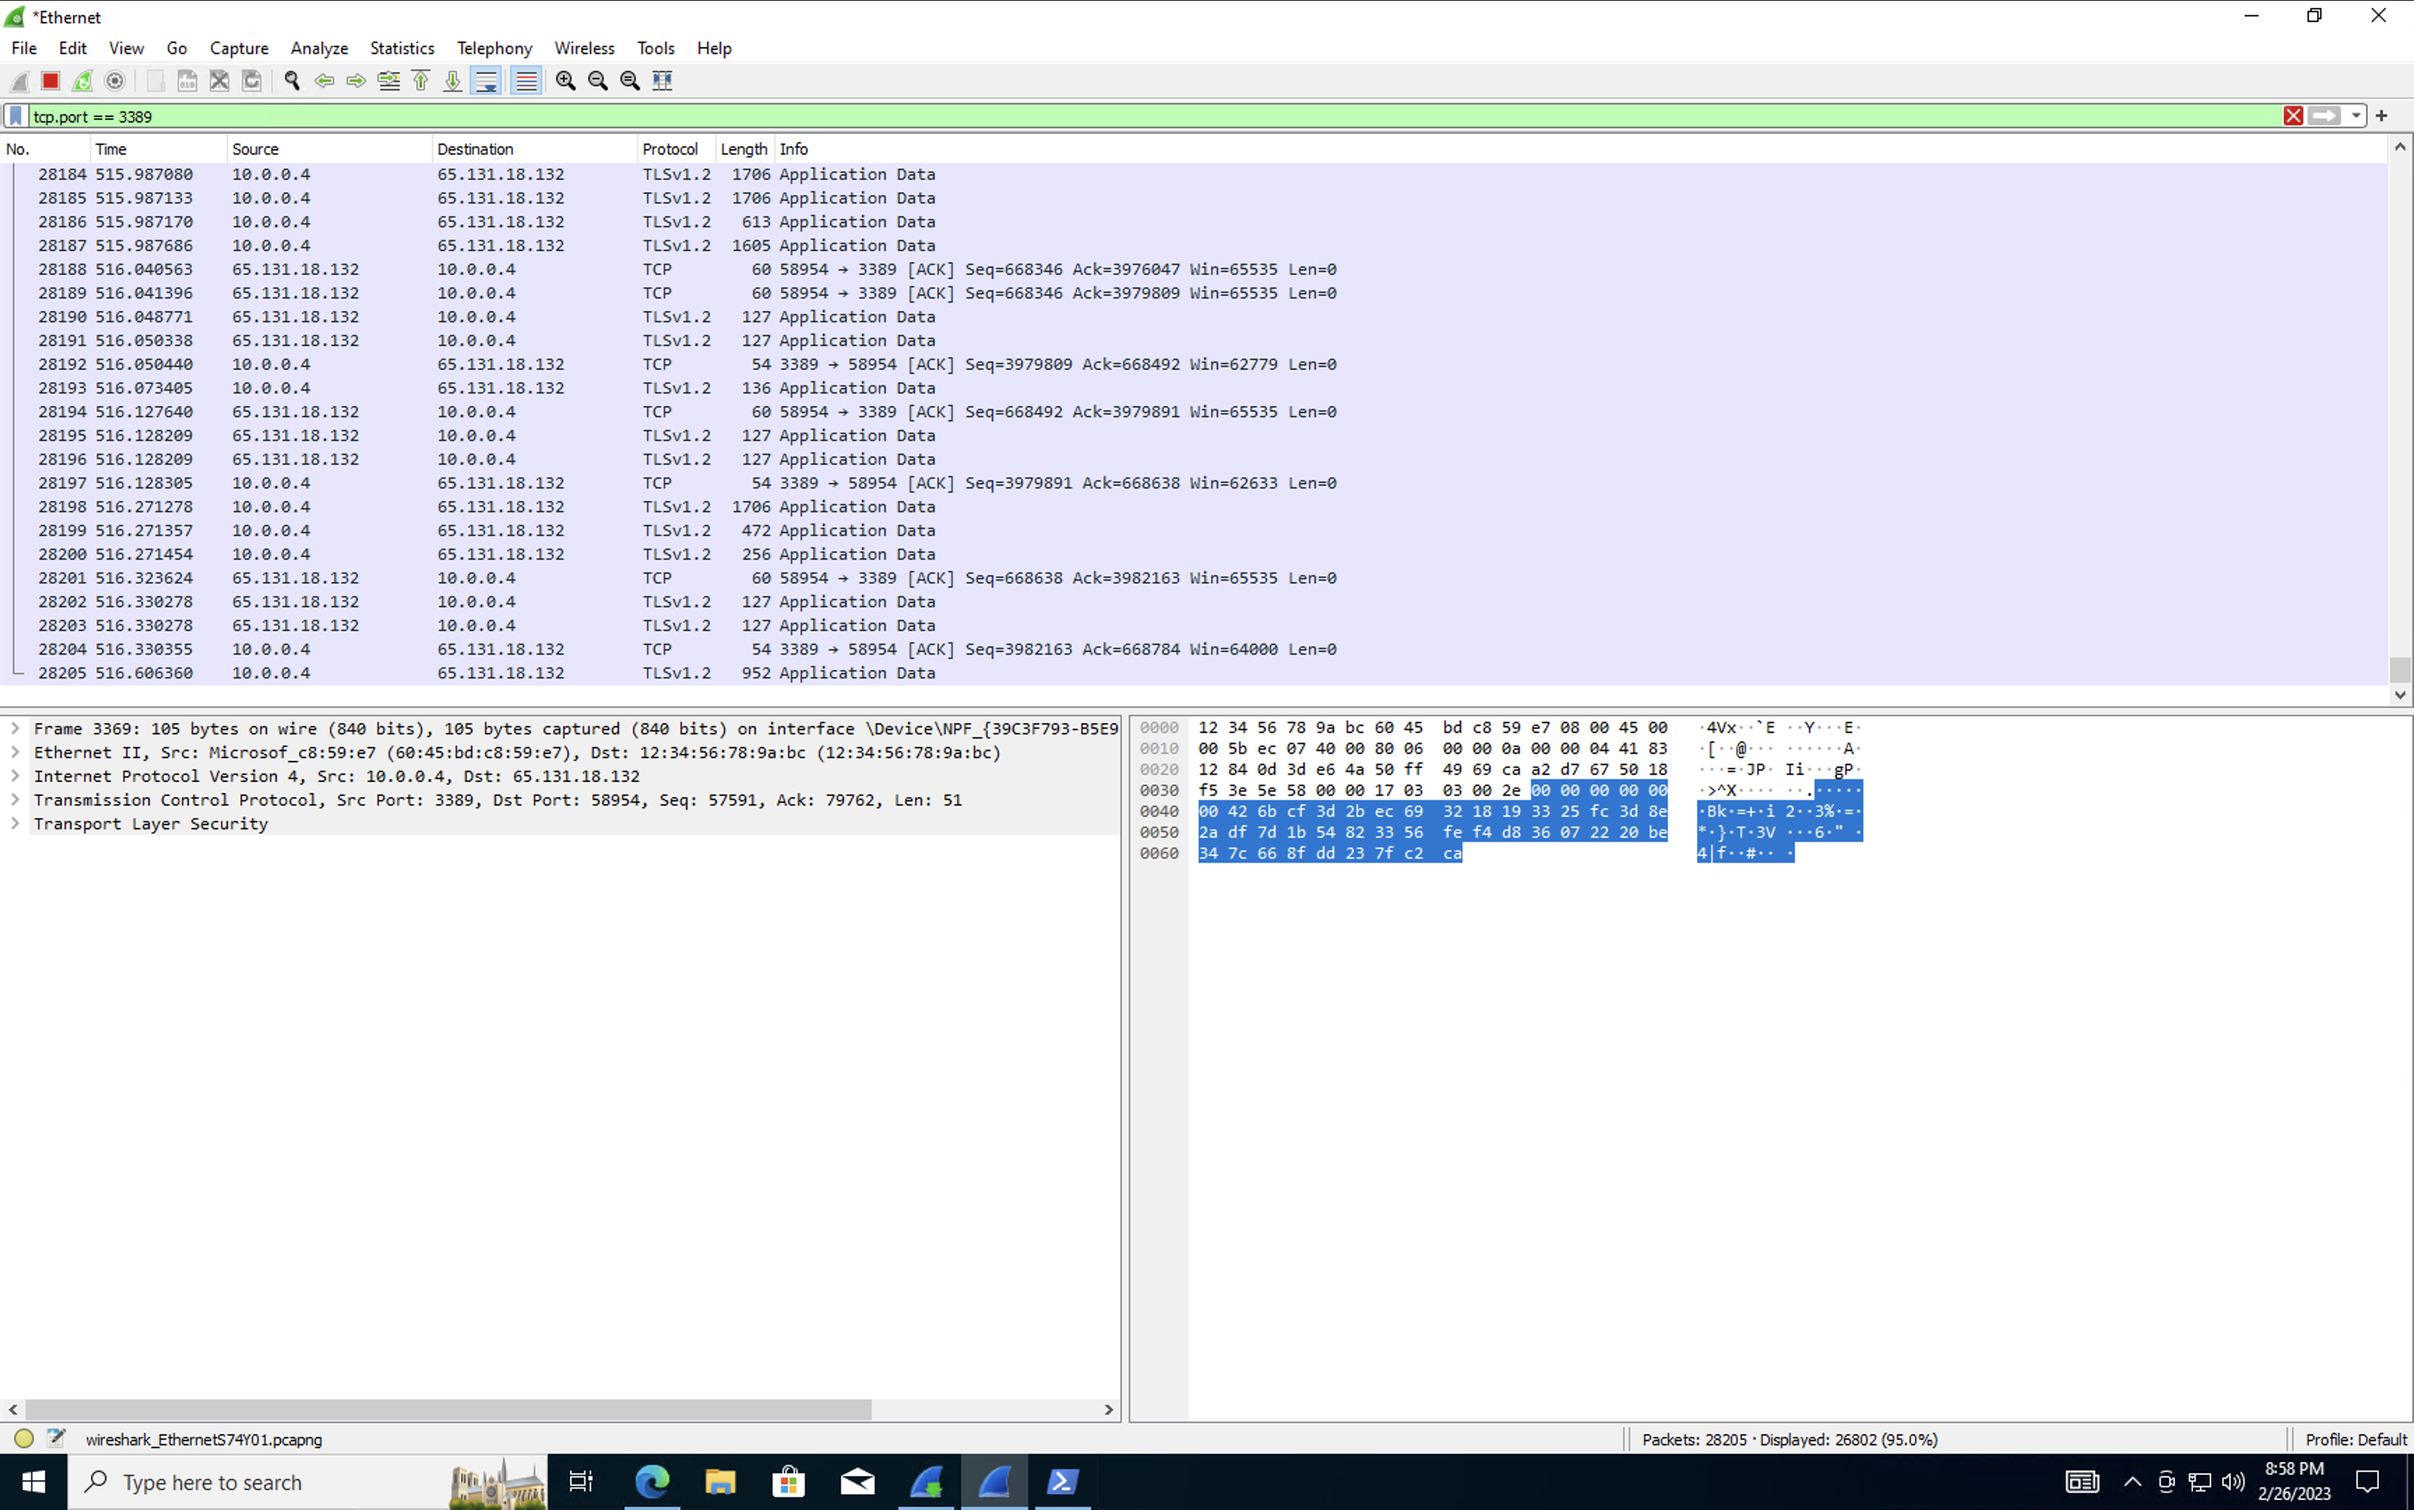Open the Telephony menu
This screenshot has height=1510, width=2414.
[493, 48]
